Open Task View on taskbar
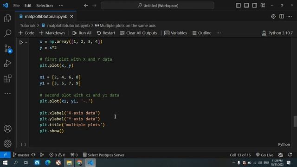 pyautogui.click(x=26, y=163)
